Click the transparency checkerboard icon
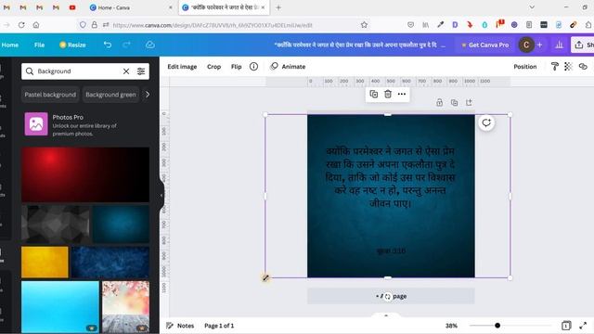Image resolution: width=594 pixels, height=334 pixels. click(568, 67)
